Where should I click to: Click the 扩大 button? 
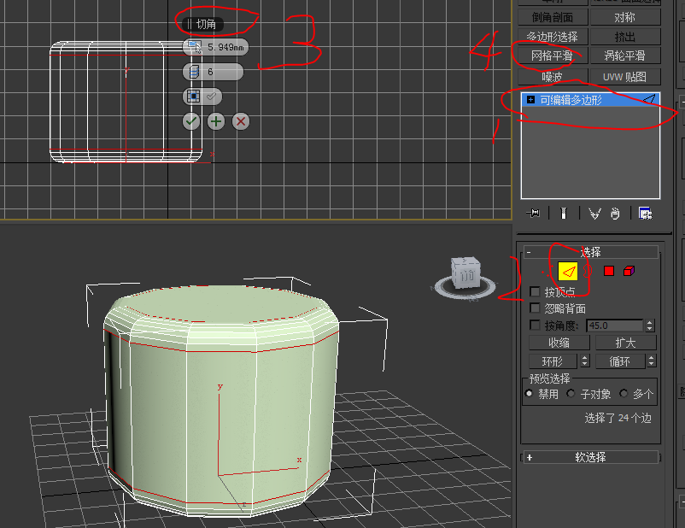point(625,343)
